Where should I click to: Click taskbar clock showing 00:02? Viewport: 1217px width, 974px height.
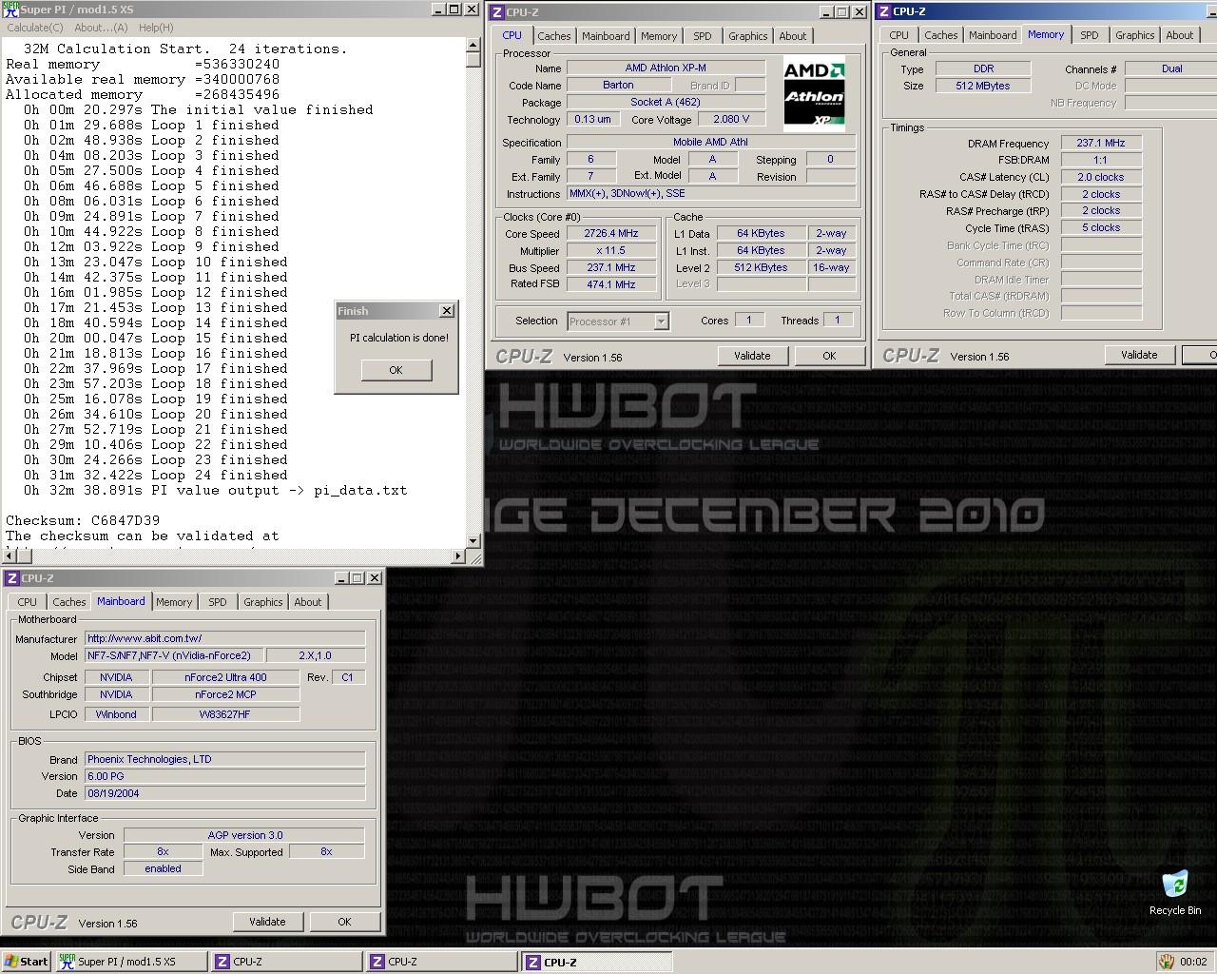tap(1194, 962)
